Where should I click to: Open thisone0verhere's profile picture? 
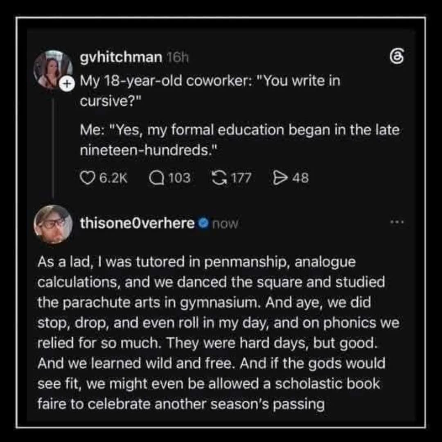(53, 225)
